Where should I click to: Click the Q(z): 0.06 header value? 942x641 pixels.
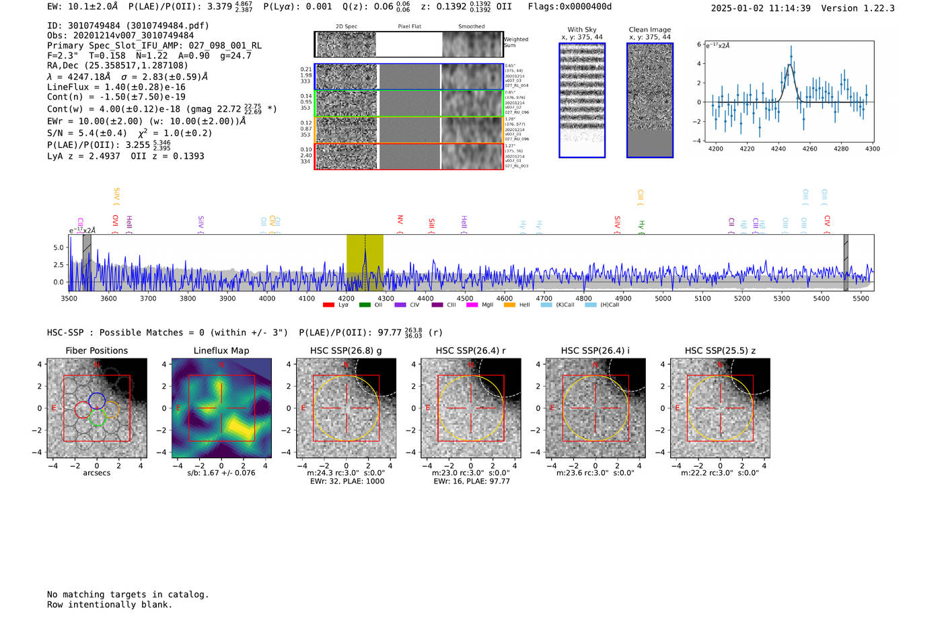(x=376, y=7)
